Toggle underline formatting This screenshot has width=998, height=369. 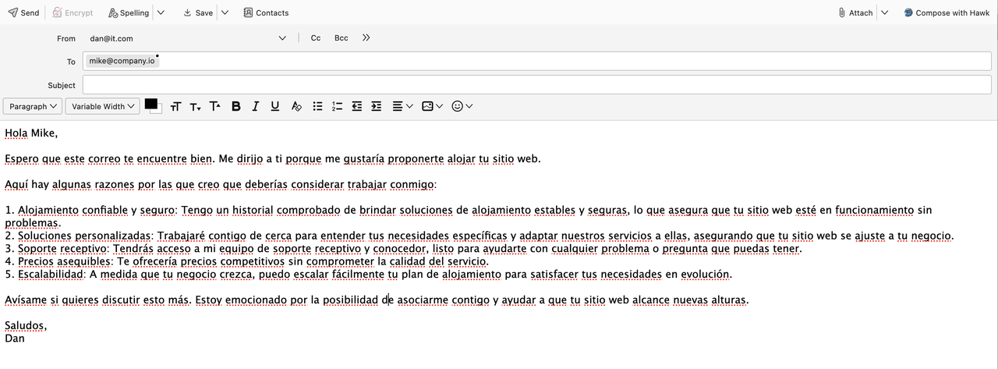coord(275,106)
